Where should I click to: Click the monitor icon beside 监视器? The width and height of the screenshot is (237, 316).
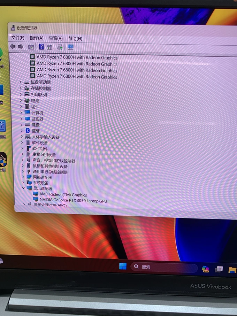pyautogui.click(x=28, y=118)
